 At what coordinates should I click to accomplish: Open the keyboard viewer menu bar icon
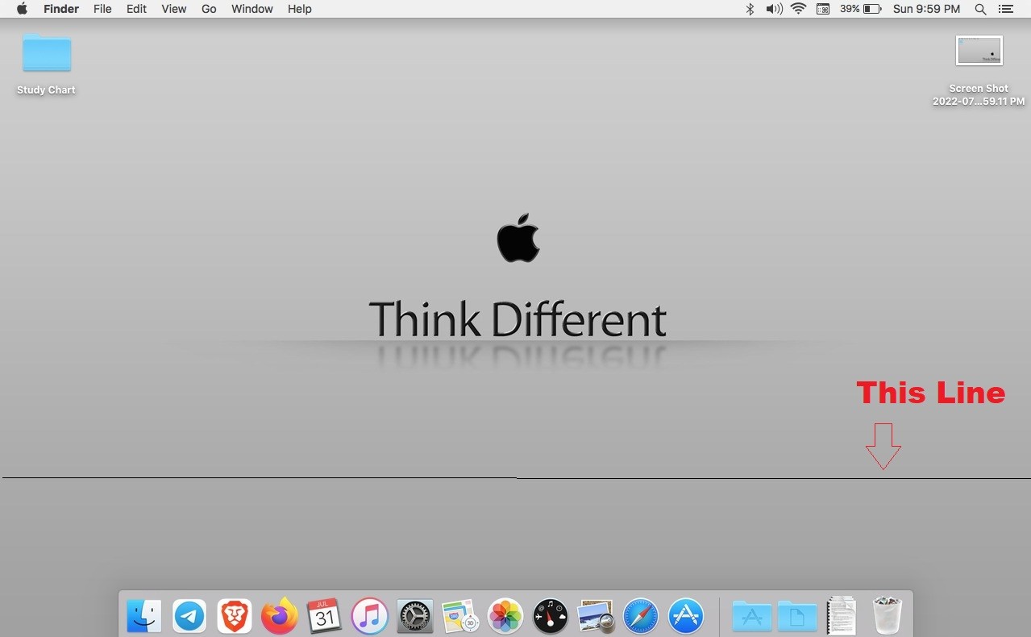[x=823, y=9]
